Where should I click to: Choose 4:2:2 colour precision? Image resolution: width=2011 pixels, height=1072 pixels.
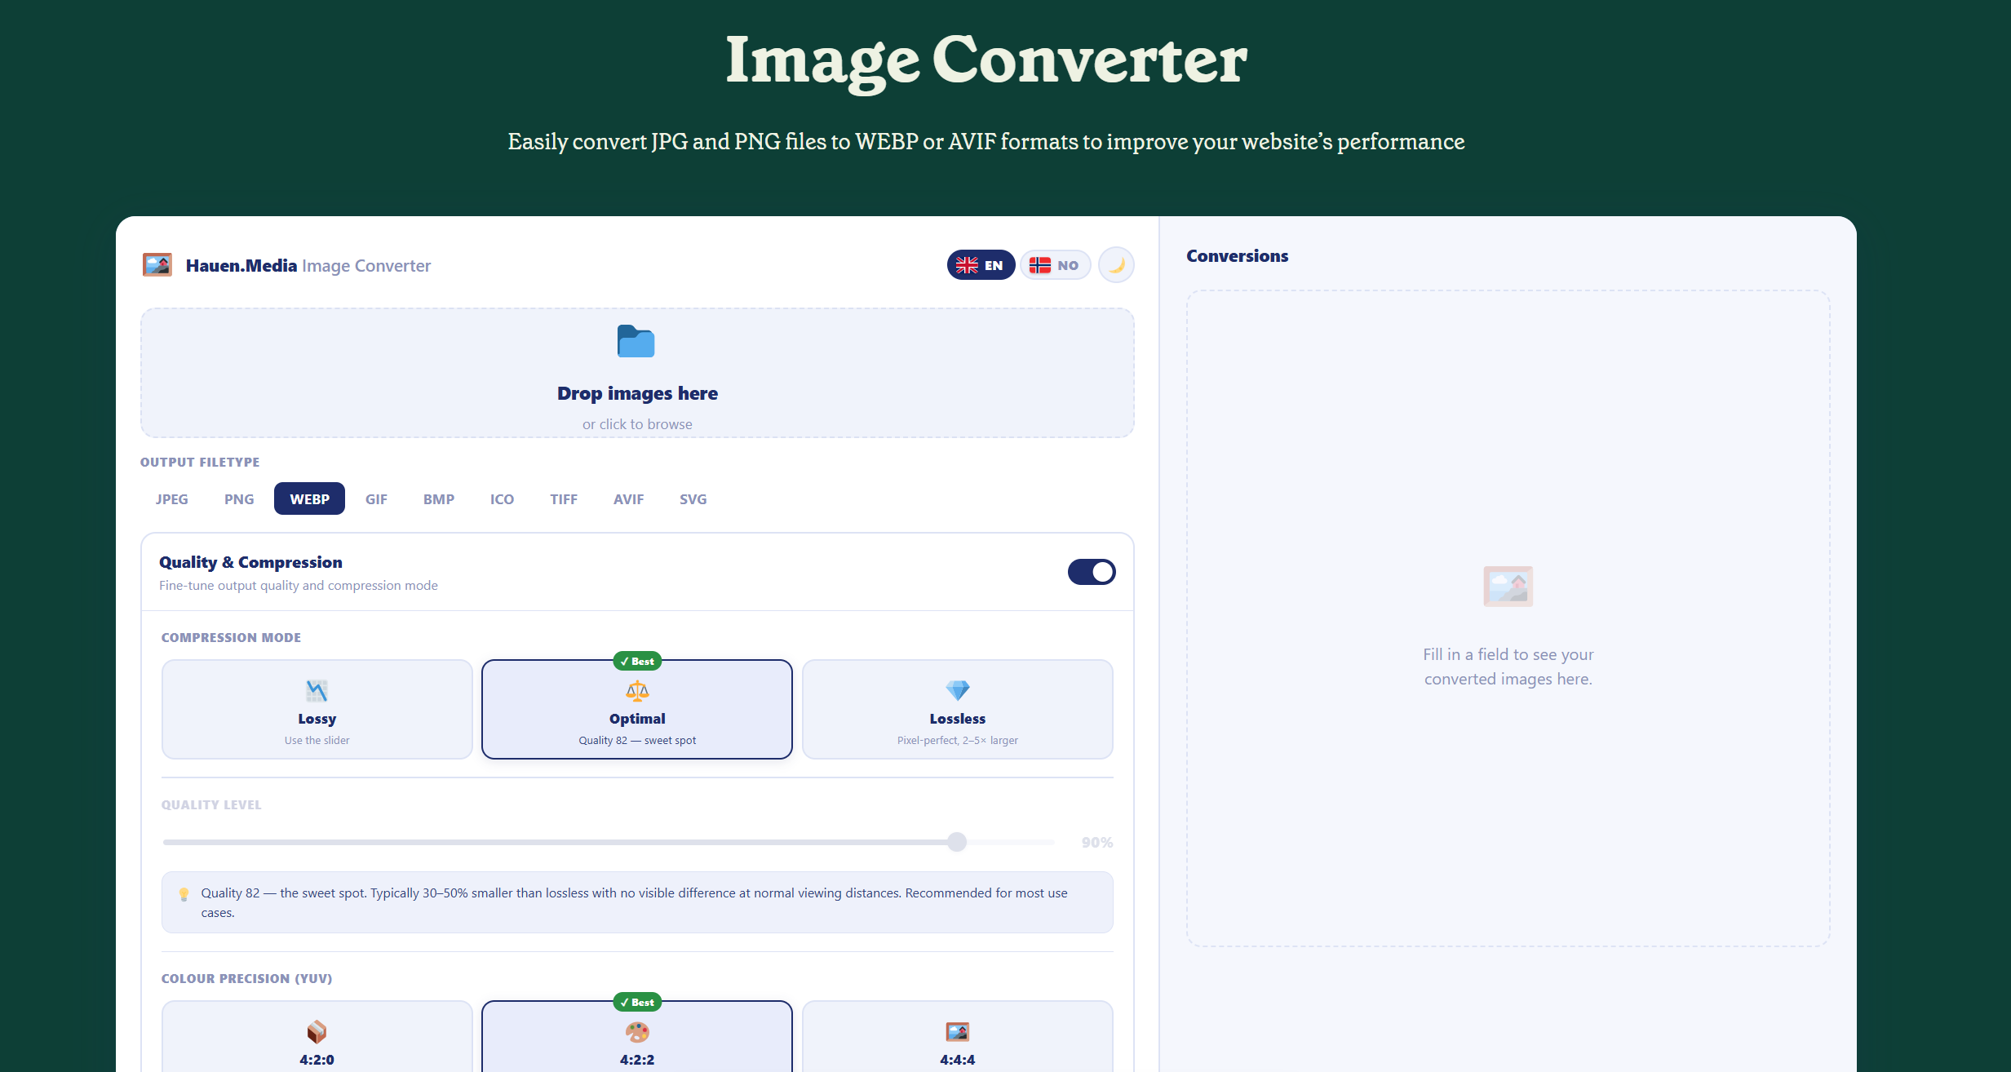coord(637,1036)
